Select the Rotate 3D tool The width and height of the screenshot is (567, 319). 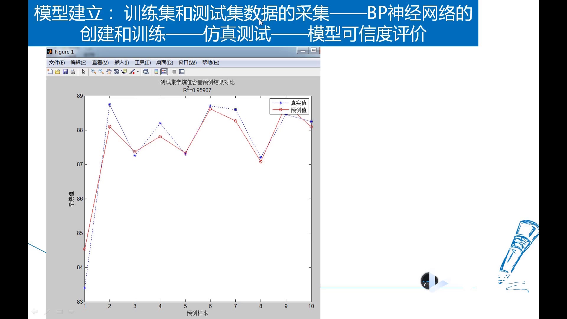tap(116, 72)
